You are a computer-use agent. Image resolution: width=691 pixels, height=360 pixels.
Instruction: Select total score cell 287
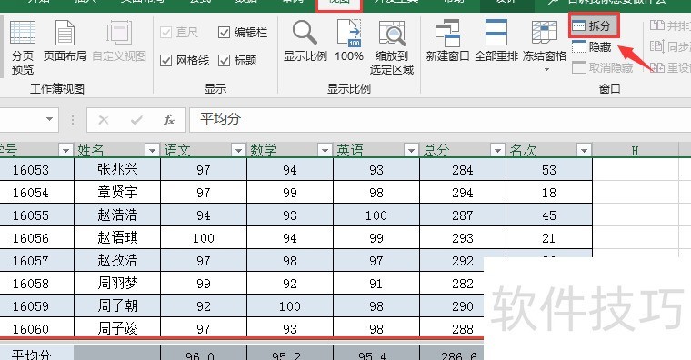pos(463,215)
